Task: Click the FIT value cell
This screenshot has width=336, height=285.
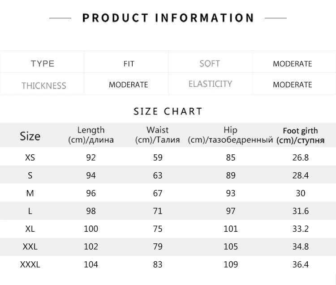Action: (129, 64)
